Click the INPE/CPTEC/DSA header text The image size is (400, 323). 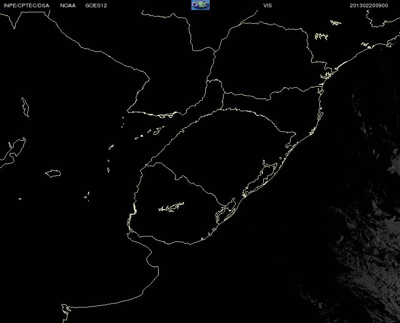tap(26, 5)
